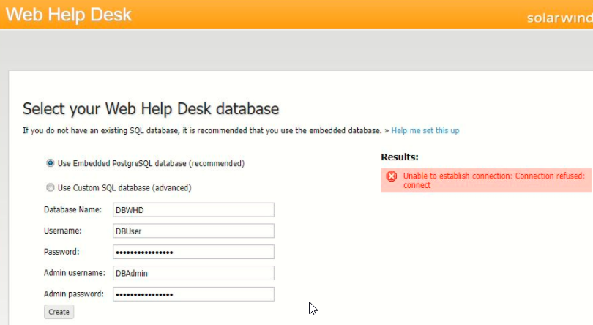Viewport: 593px width, 325px height.
Task: Click the Username label text
Action: (x=62, y=231)
